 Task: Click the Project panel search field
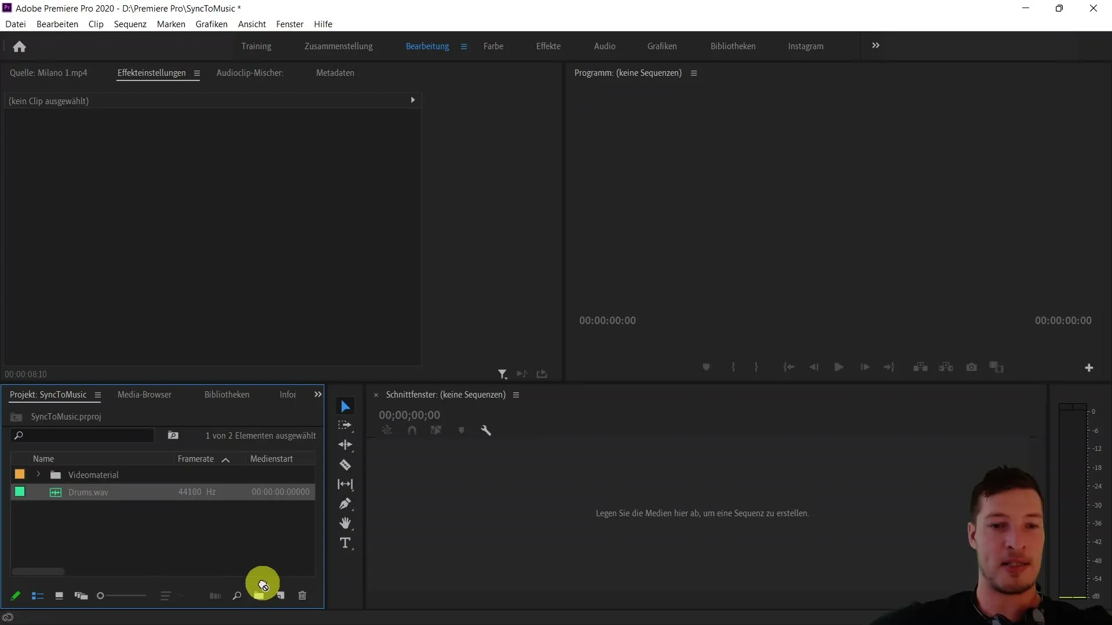[83, 435]
